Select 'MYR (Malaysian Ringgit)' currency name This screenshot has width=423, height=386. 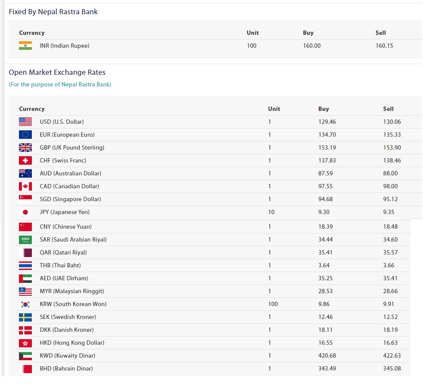[x=72, y=291]
